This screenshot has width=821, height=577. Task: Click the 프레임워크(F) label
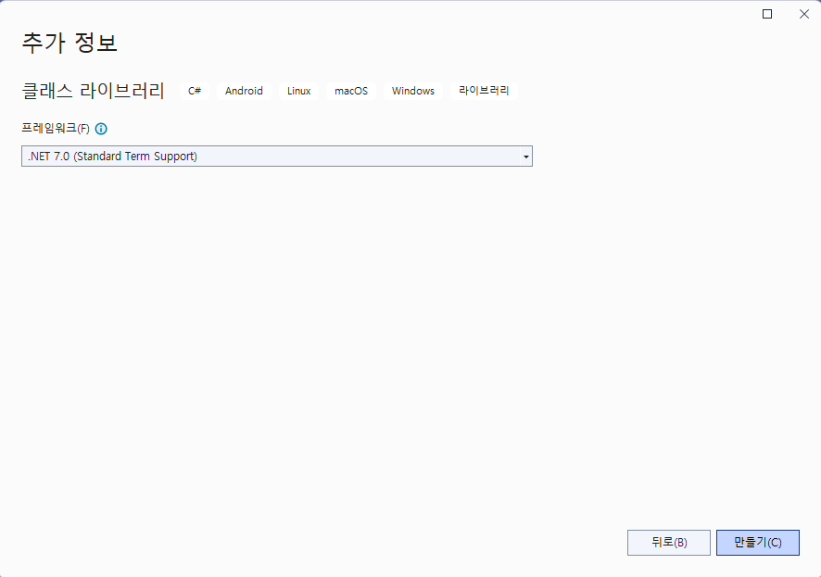56,129
